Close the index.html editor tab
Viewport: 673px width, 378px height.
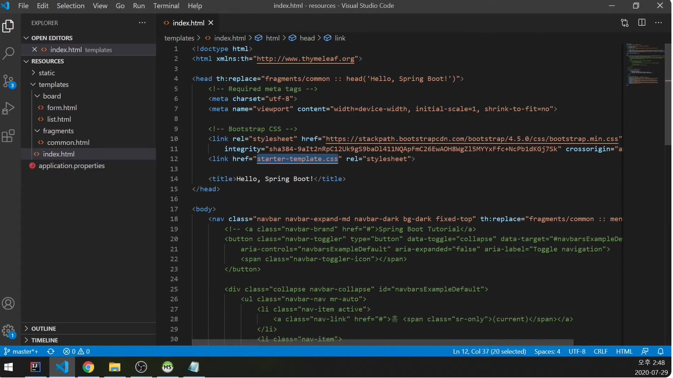point(211,23)
